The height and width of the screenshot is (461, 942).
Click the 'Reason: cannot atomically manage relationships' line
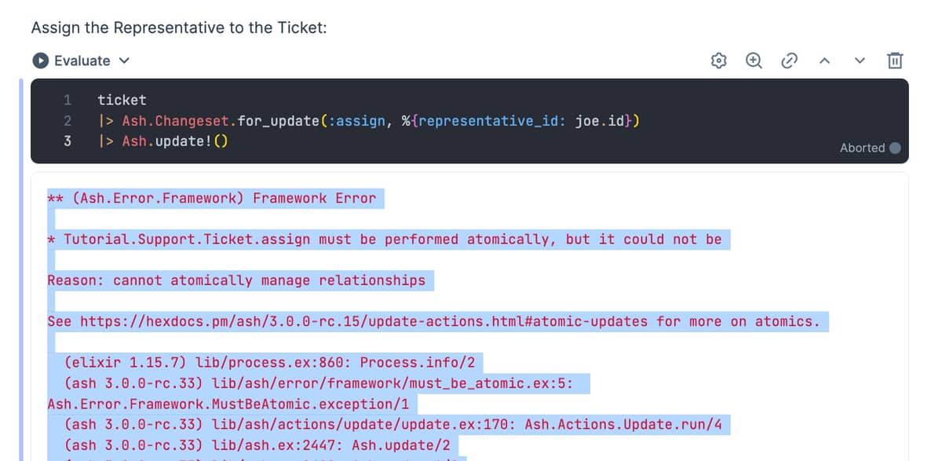click(x=236, y=280)
